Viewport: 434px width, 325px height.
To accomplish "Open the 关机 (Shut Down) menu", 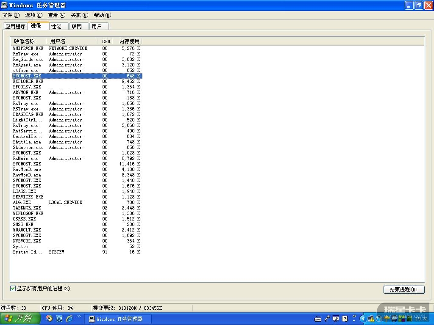I will click(80, 15).
